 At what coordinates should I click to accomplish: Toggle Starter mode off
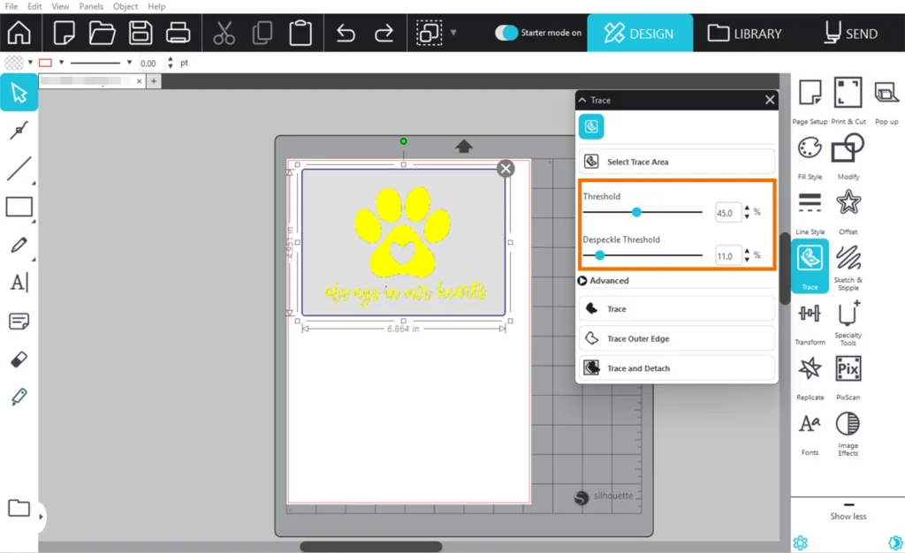pyautogui.click(x=506, y=33)
